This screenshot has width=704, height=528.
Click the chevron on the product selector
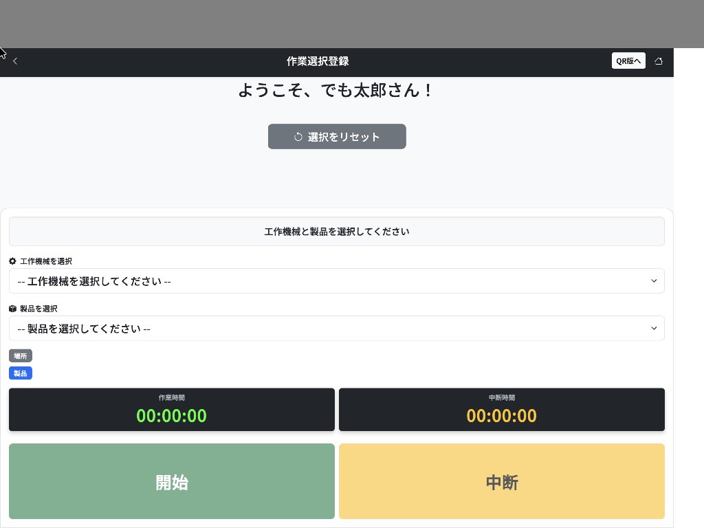coord(654,328)
